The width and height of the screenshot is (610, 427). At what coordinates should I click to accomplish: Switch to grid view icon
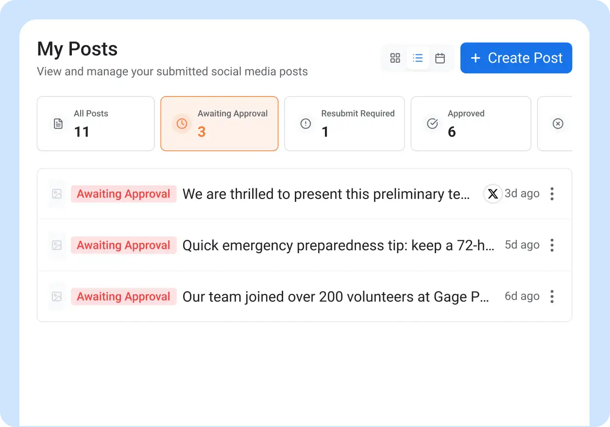[395, 58]
